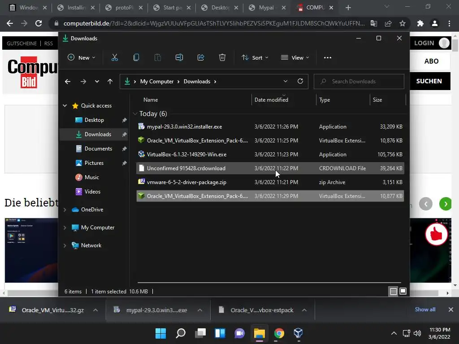Open address bar history dropdown

click(286, 82)
